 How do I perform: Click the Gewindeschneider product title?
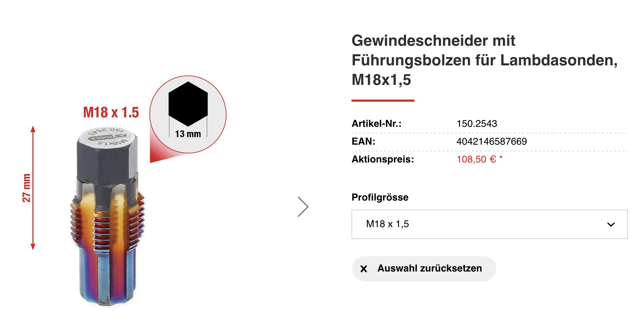pos(484,60)
